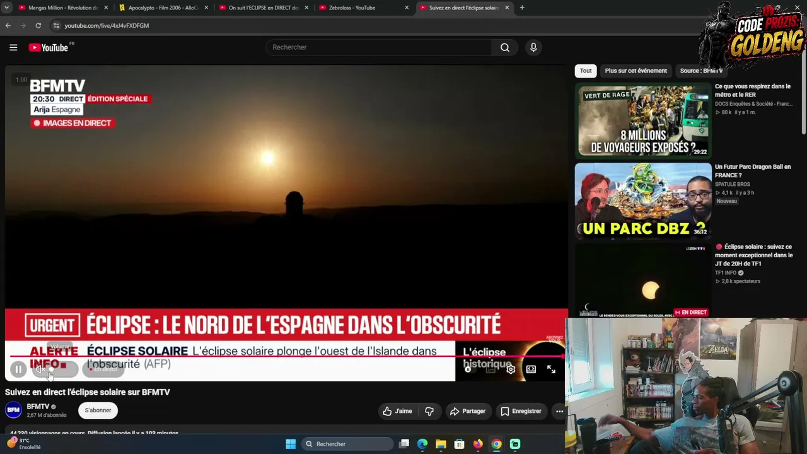807x454 pixels.
Task: Switch to the Zebroloss YouTube tab
Action: tap(364, 8)
